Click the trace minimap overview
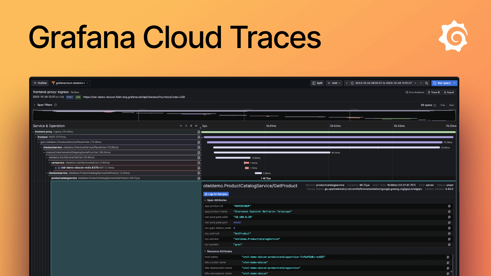 (244, 115)
